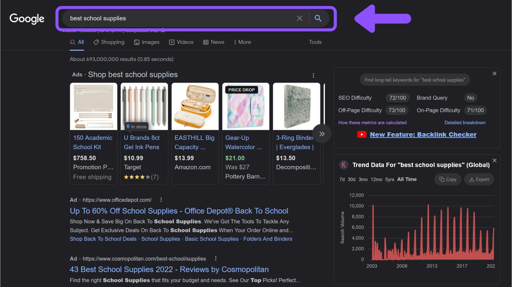The image size is (512, 287).
Task: Switch to the Shopping tab
Action: tap(109, 42)
